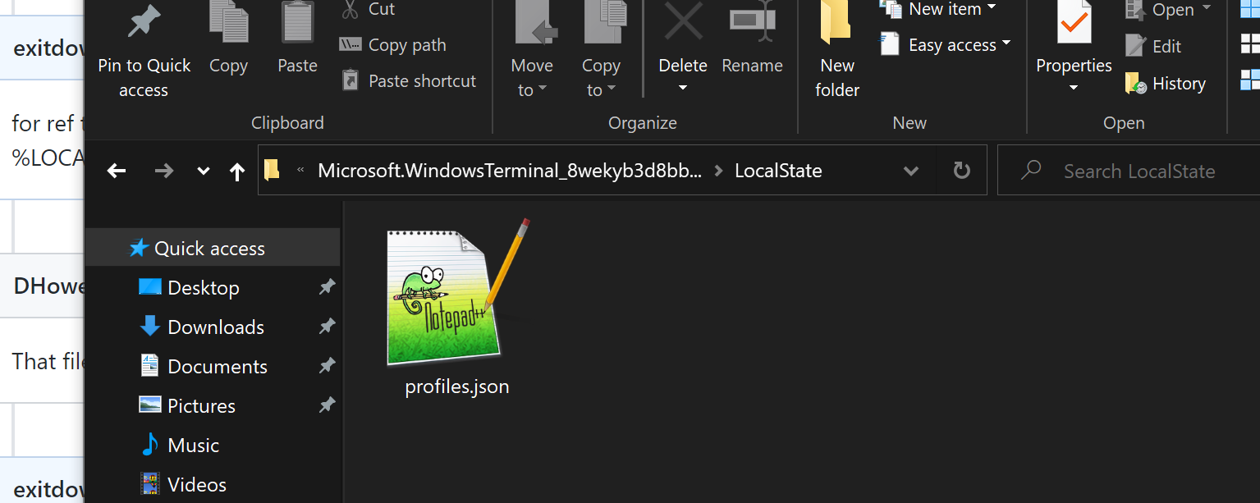This screenshot has height=503, width=1260.
Task: Click the pin icon beside Desktop
Action: coord(327,287)
